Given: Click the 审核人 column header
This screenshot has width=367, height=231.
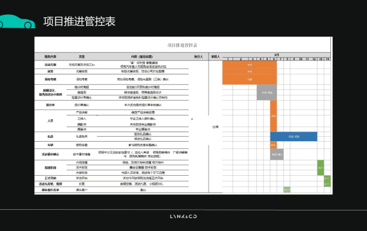Looking at the screenshot, I should pyautogui.click(x=216, y=56).
